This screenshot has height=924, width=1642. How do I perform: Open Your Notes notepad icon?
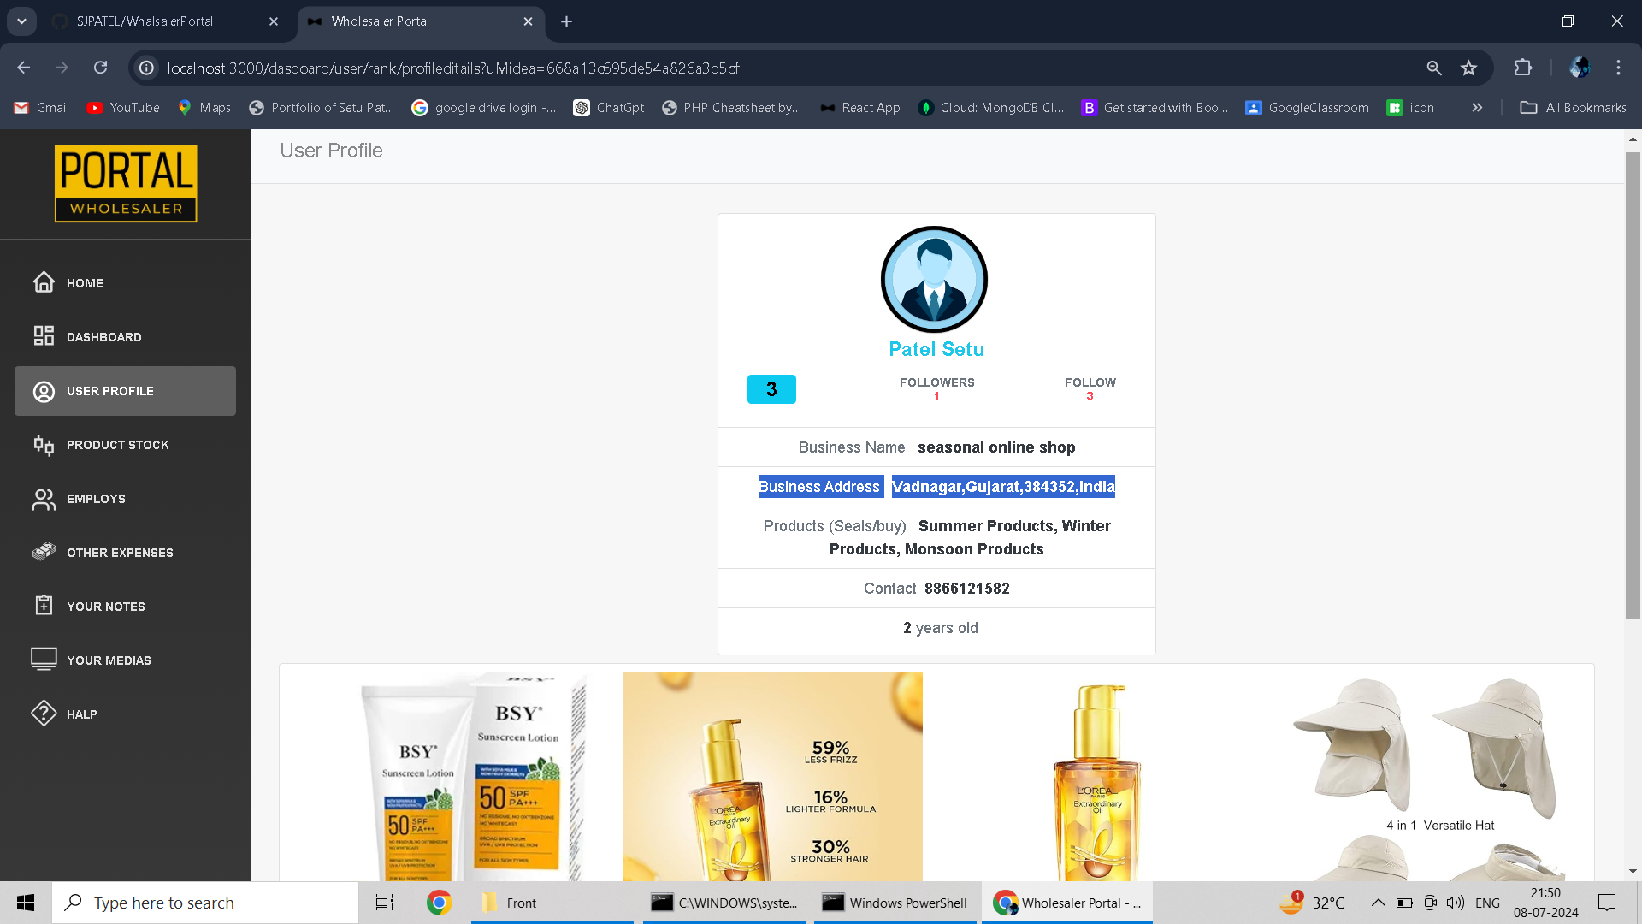pos(44,606)
